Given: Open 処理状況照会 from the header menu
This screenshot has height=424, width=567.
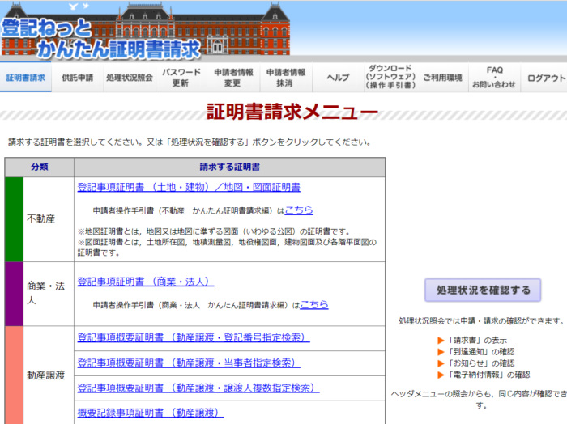Looking at the screenshot, I should (x=130, y=78).
